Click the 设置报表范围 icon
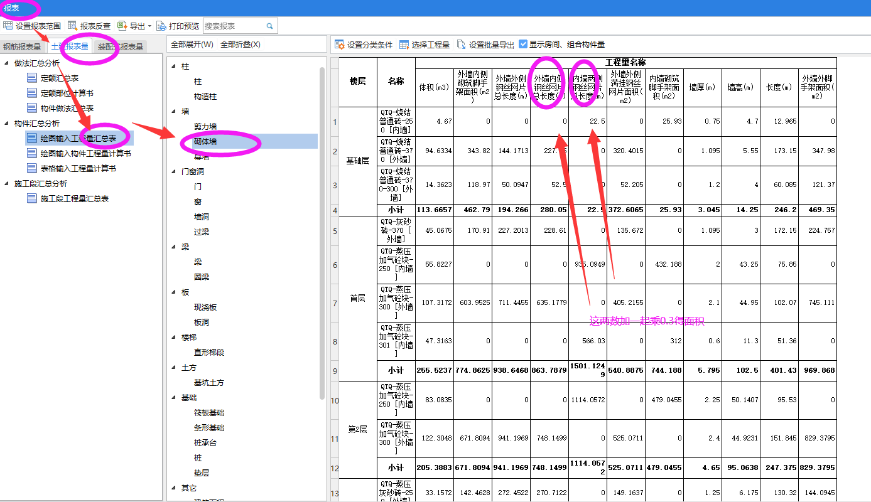 coord(8,26)
